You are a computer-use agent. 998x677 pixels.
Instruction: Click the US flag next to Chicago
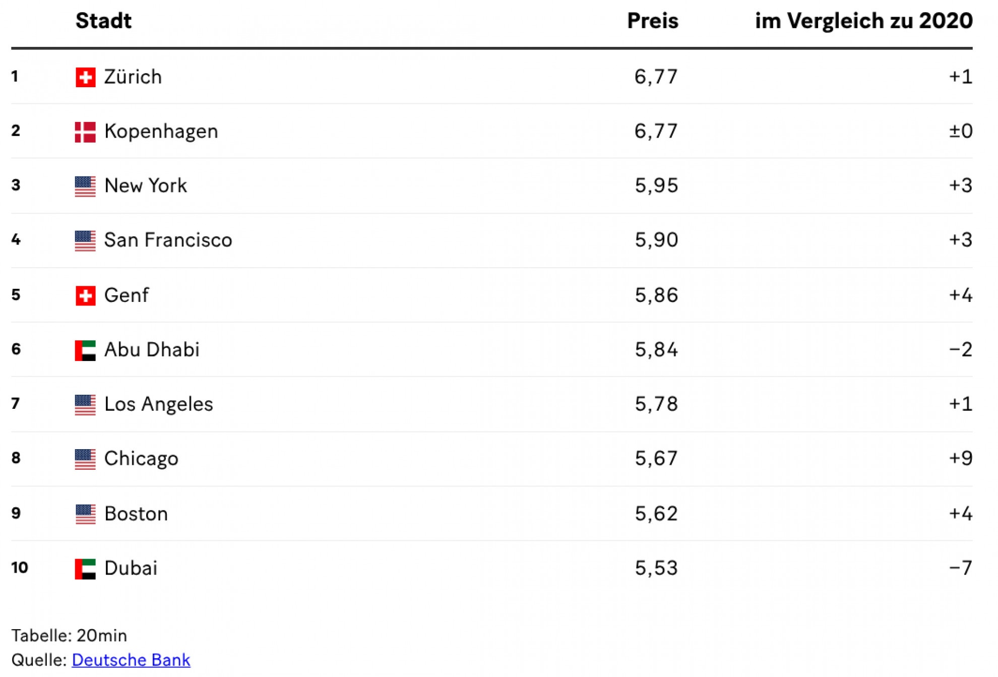[85, 459]
